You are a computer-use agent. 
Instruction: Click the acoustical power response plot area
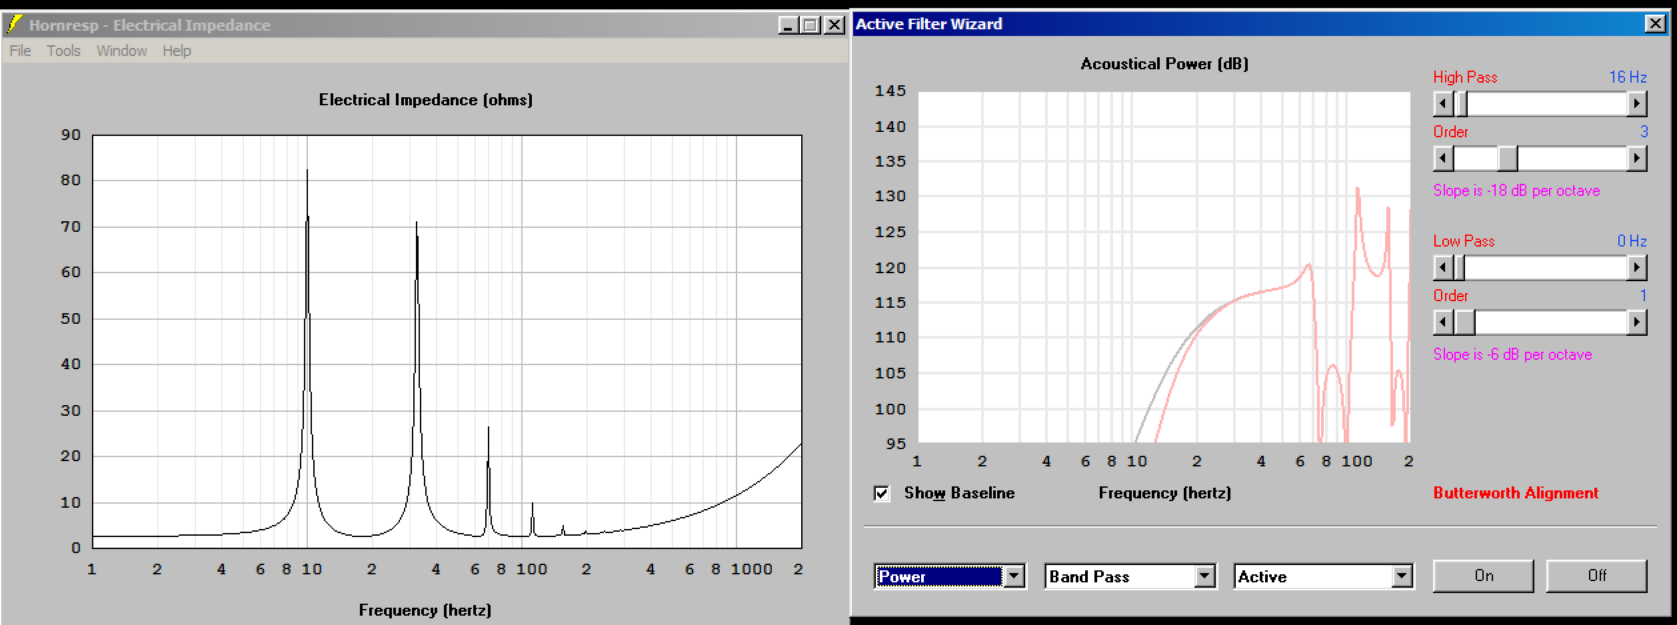coord(1164,267)
